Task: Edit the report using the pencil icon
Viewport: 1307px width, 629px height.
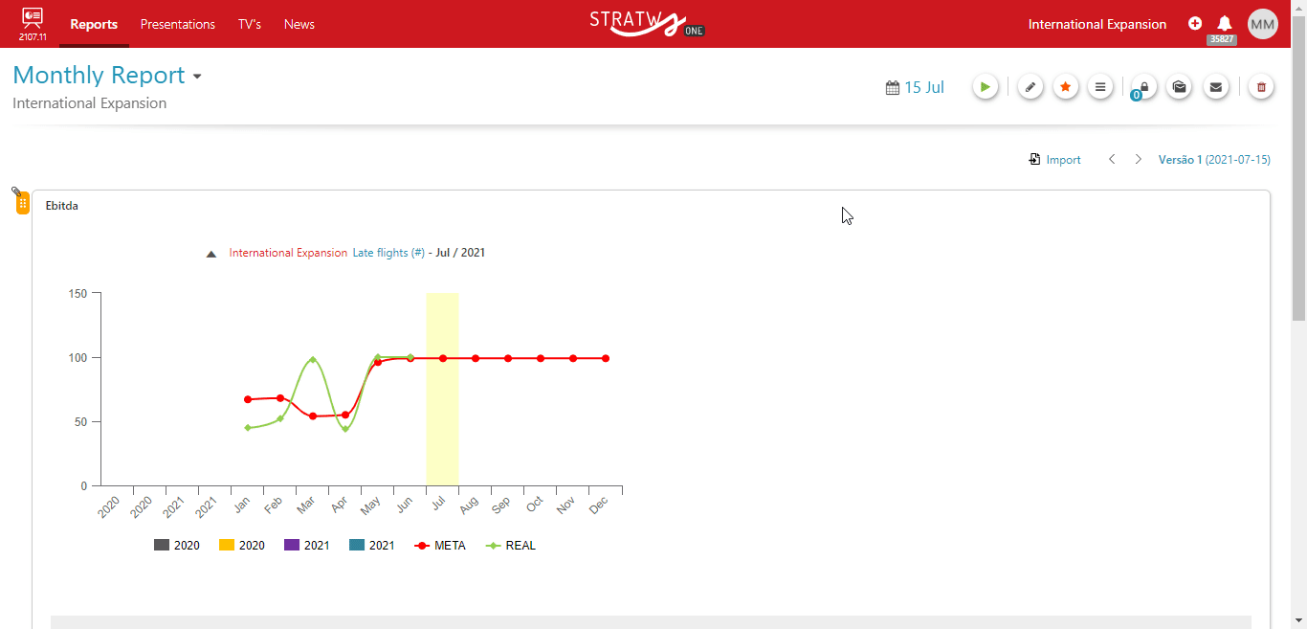Action: coord(1030,87)
